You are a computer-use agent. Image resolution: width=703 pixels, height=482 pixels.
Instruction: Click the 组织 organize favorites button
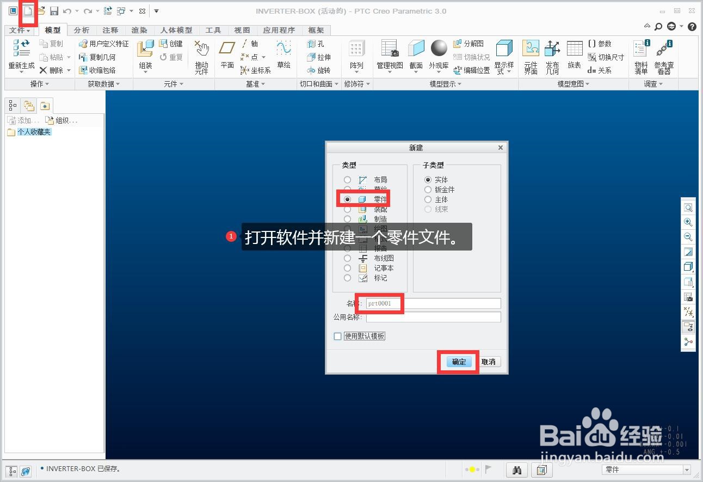tap(61, 120)
